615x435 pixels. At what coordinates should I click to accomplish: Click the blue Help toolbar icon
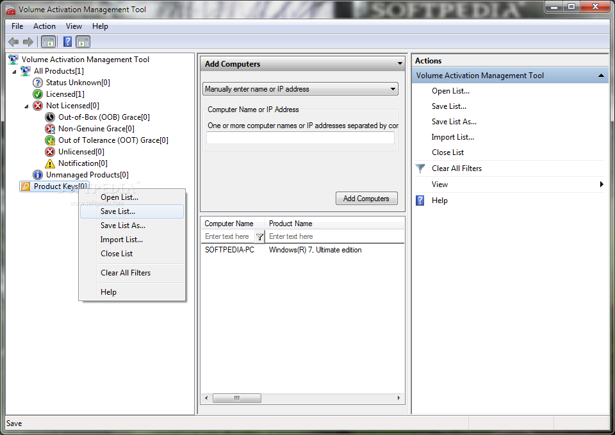[x=67, y=42]
